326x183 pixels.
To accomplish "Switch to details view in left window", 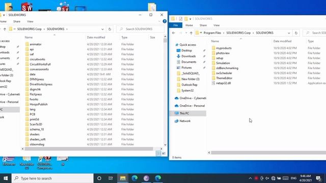I will [158, 154].
